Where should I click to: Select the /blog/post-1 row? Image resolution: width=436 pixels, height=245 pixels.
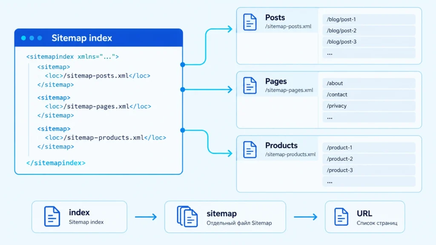tap(369, 20)
